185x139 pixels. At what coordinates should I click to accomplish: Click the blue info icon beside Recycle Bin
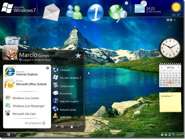pos(25,42)
